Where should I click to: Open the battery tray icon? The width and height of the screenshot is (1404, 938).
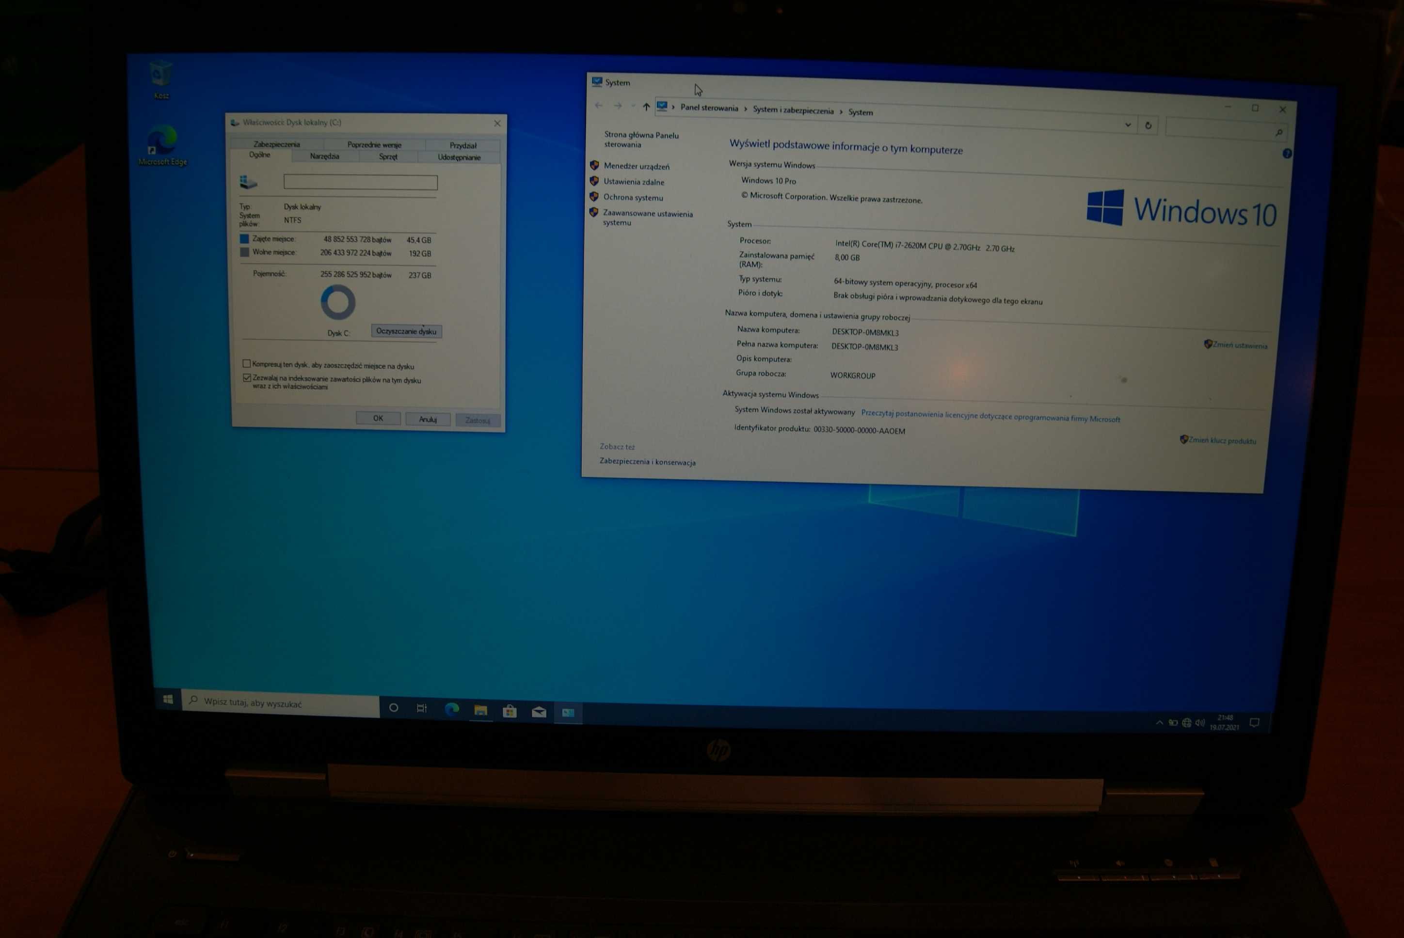[x=1173, y=723]
